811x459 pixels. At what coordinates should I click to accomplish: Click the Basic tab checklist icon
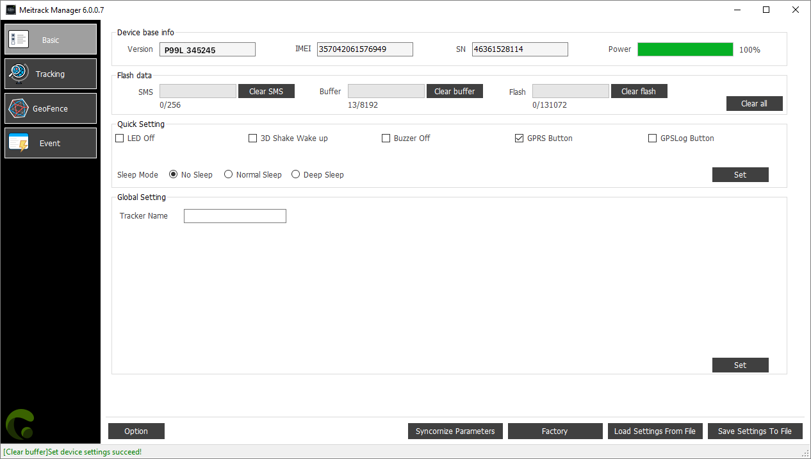[19, 39]
